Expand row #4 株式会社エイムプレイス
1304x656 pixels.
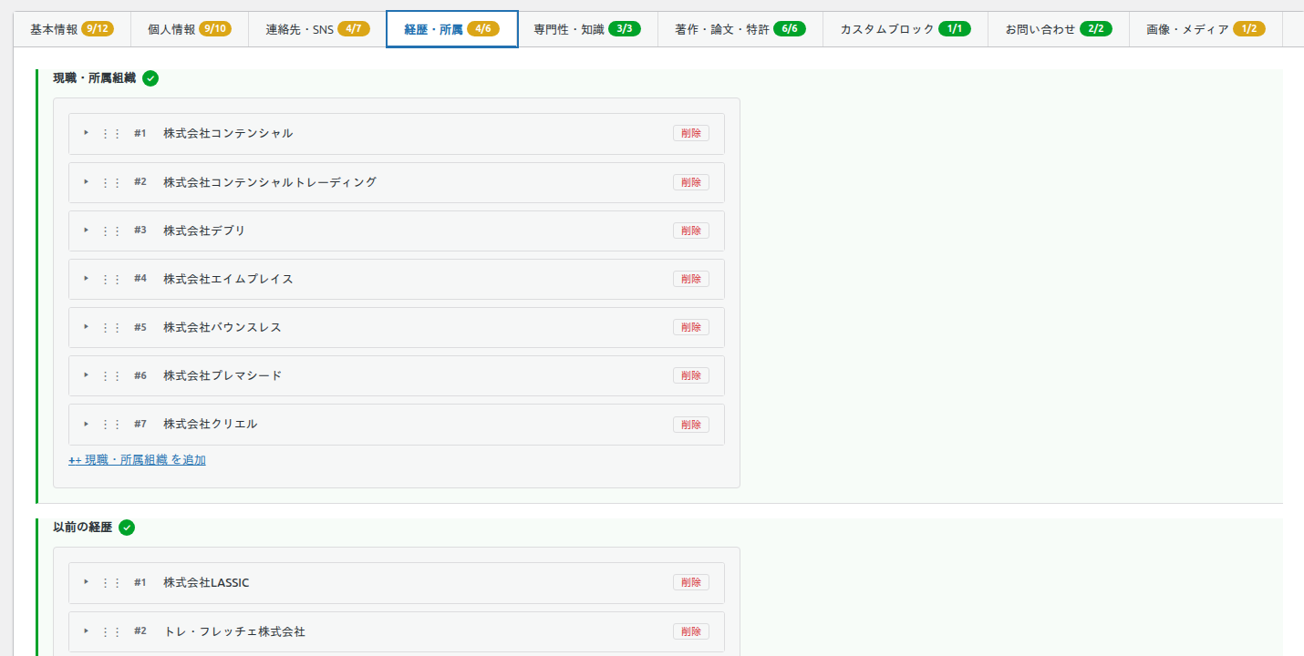pyautogui.click(x=87, y=278)
